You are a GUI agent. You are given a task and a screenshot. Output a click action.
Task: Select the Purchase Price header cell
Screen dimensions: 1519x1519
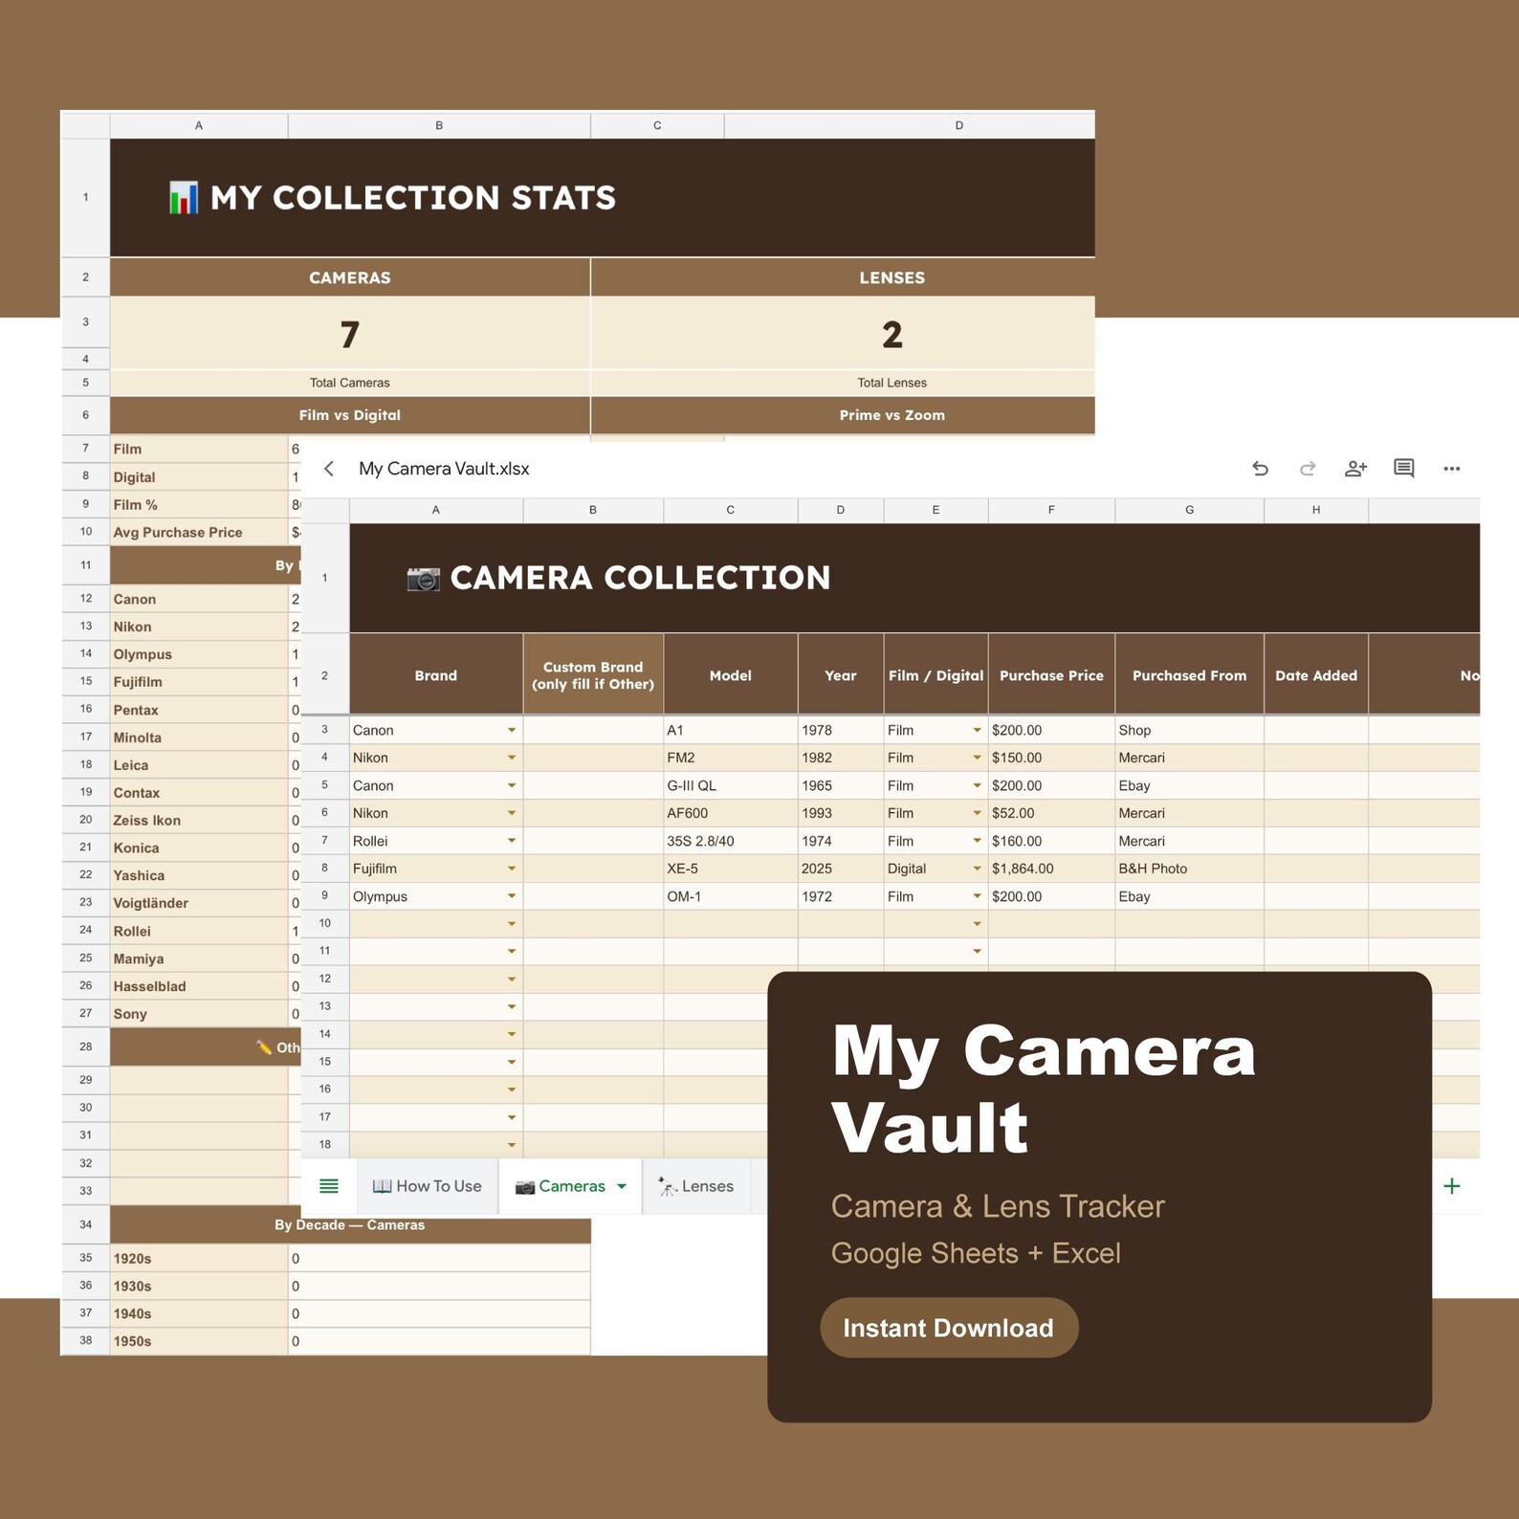pyautogui.click(x=1051, y=675)
